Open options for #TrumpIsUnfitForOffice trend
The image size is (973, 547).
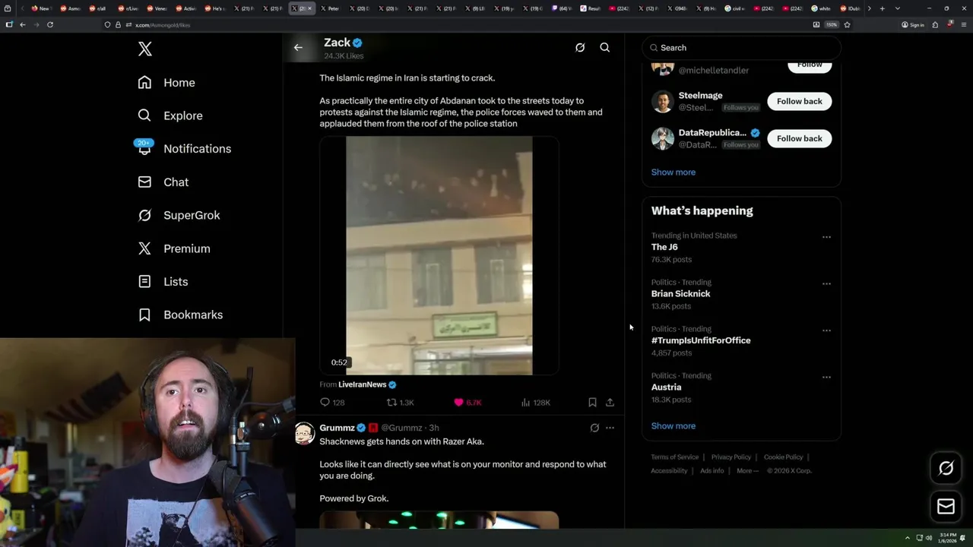(x=826, y=330)
